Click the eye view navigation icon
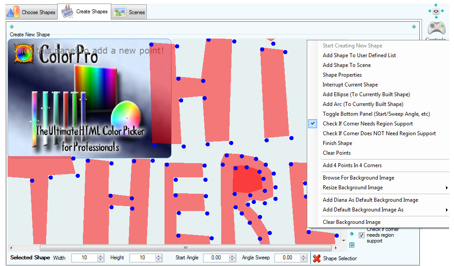The image size is (454, 266). (x=436, y=12)
